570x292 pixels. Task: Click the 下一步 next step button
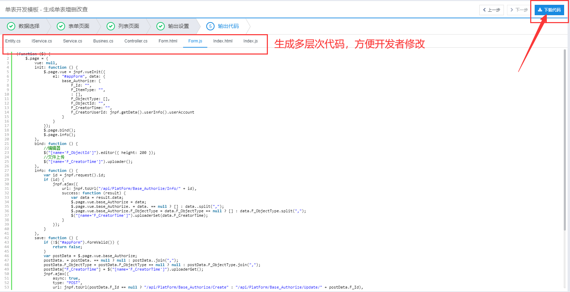point(519,10)
